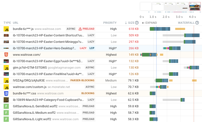The height and width of the screenshot is (122, 202).
Task: Open the waitrose.com/custom.js request
Action: pyautogui.click(x=30, y=87)
